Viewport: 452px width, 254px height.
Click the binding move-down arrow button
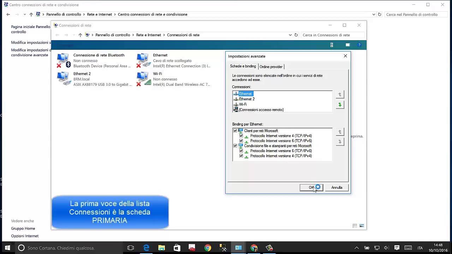click(x=340, y=142)
